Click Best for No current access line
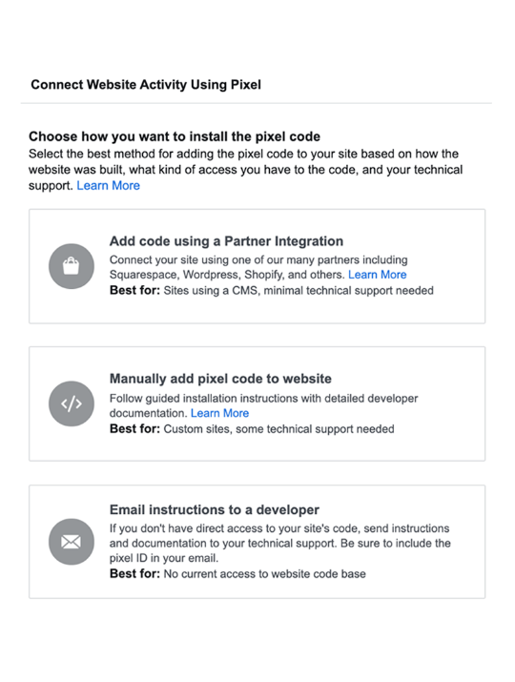 237,573
